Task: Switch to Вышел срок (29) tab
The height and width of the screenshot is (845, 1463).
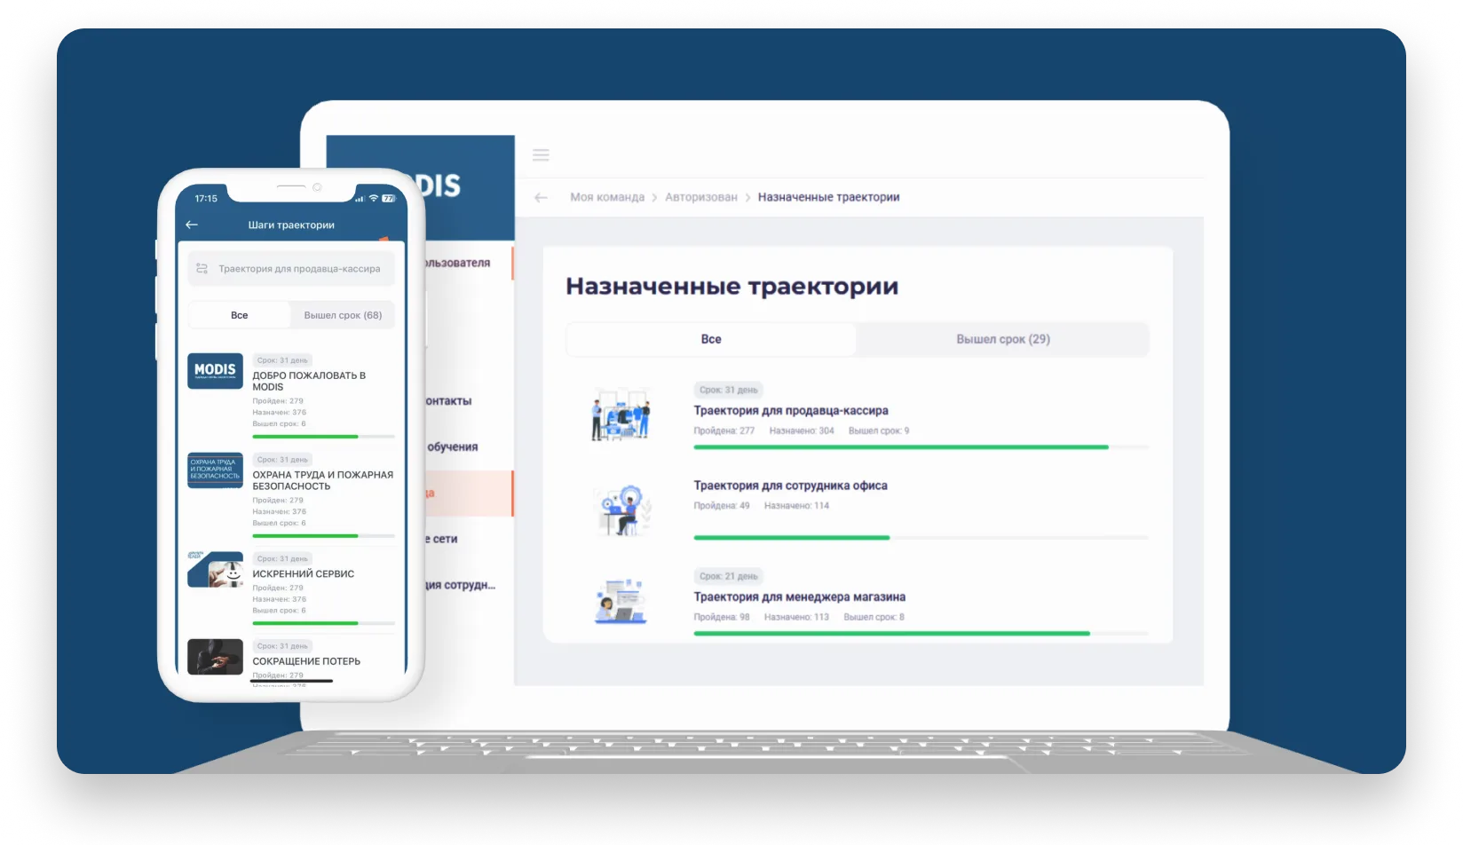Action: click(1003, 339)
